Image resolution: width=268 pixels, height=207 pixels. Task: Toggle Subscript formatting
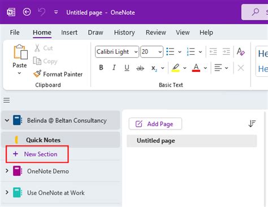(154, 68)
